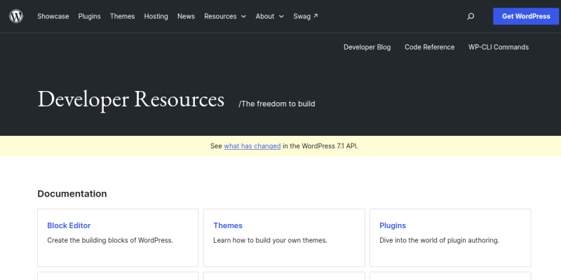Open the Themes documentation card link
The image size is (561, 280).
pos(228,225)
